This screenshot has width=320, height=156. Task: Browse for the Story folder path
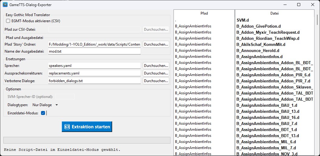coord(156,44)
